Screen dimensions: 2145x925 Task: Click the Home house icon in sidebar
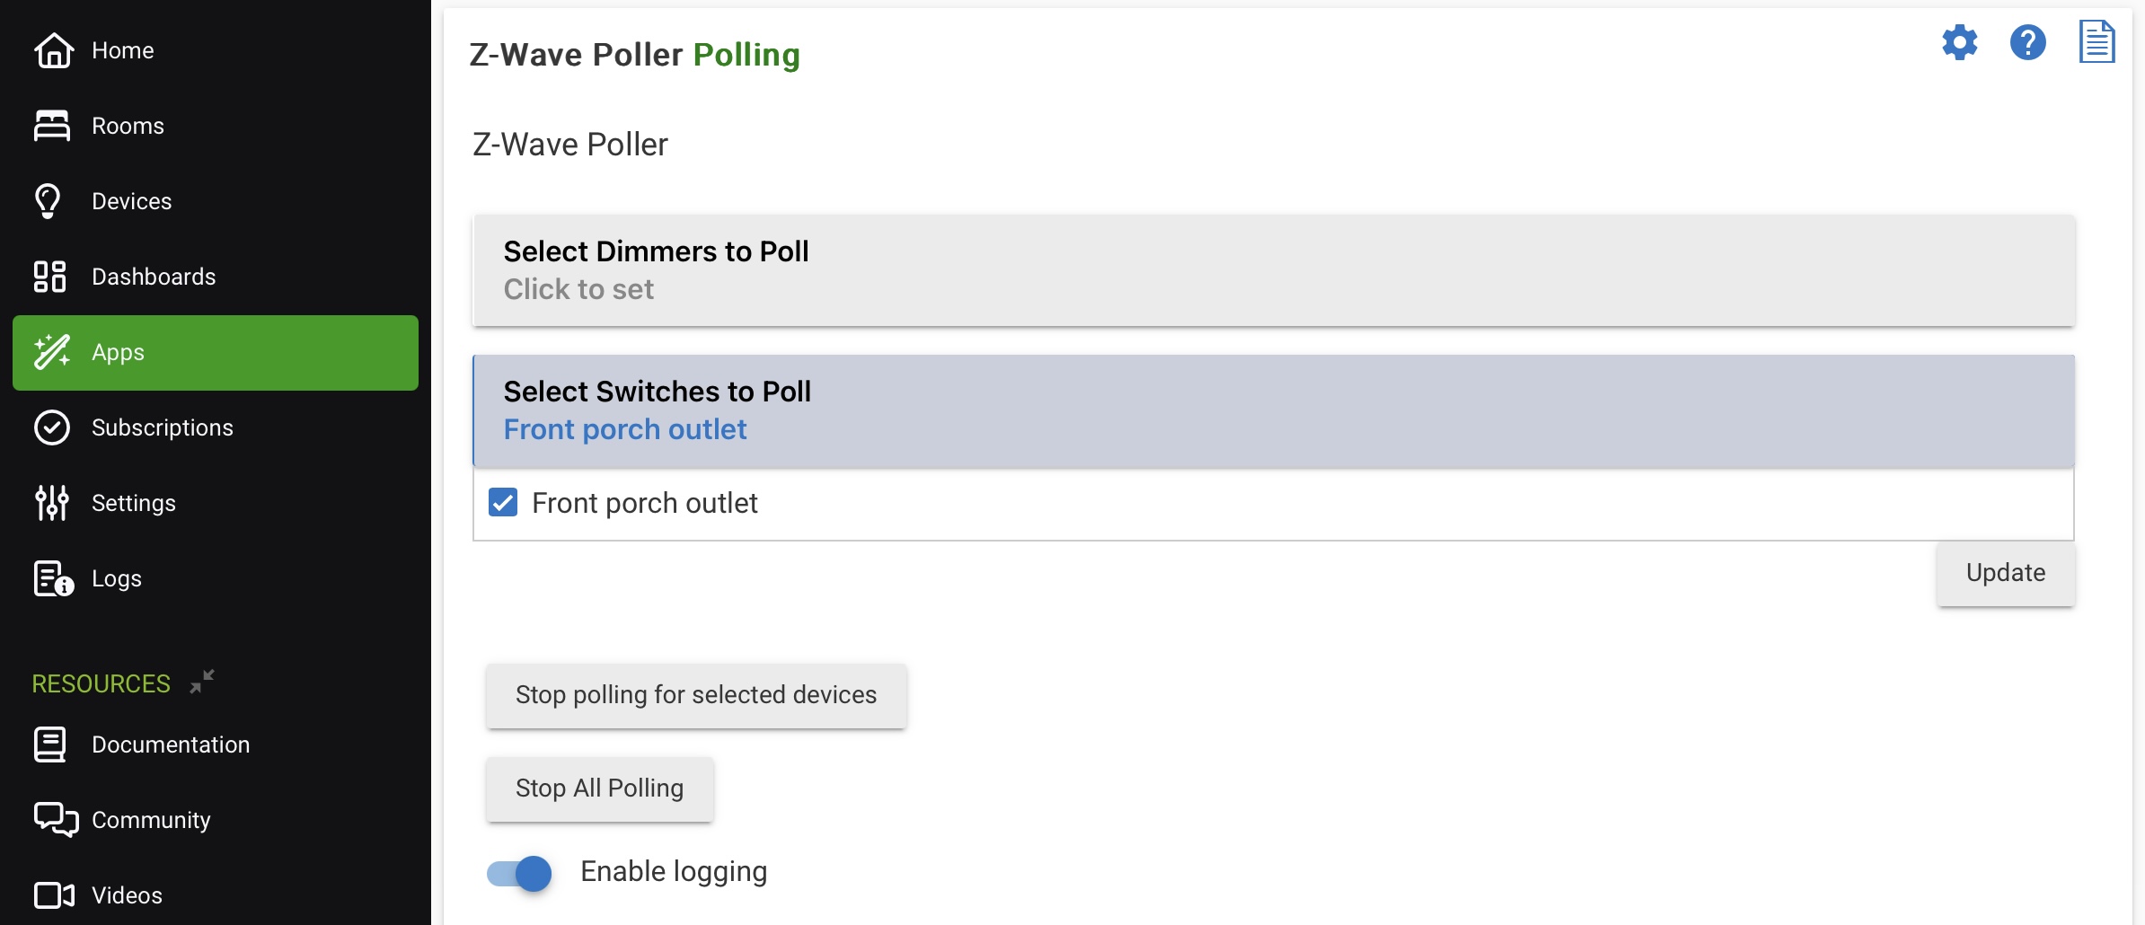[53, 50]
